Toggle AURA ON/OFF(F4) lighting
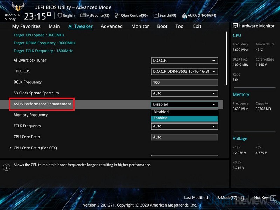This screenshot has width=280, height=210. pyautogui.click(x=199, y=15)
